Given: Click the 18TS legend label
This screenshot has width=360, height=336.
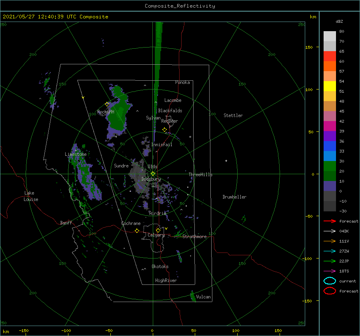Looking at the screenshot, I should pyautogui.click(x=344, y=271).
